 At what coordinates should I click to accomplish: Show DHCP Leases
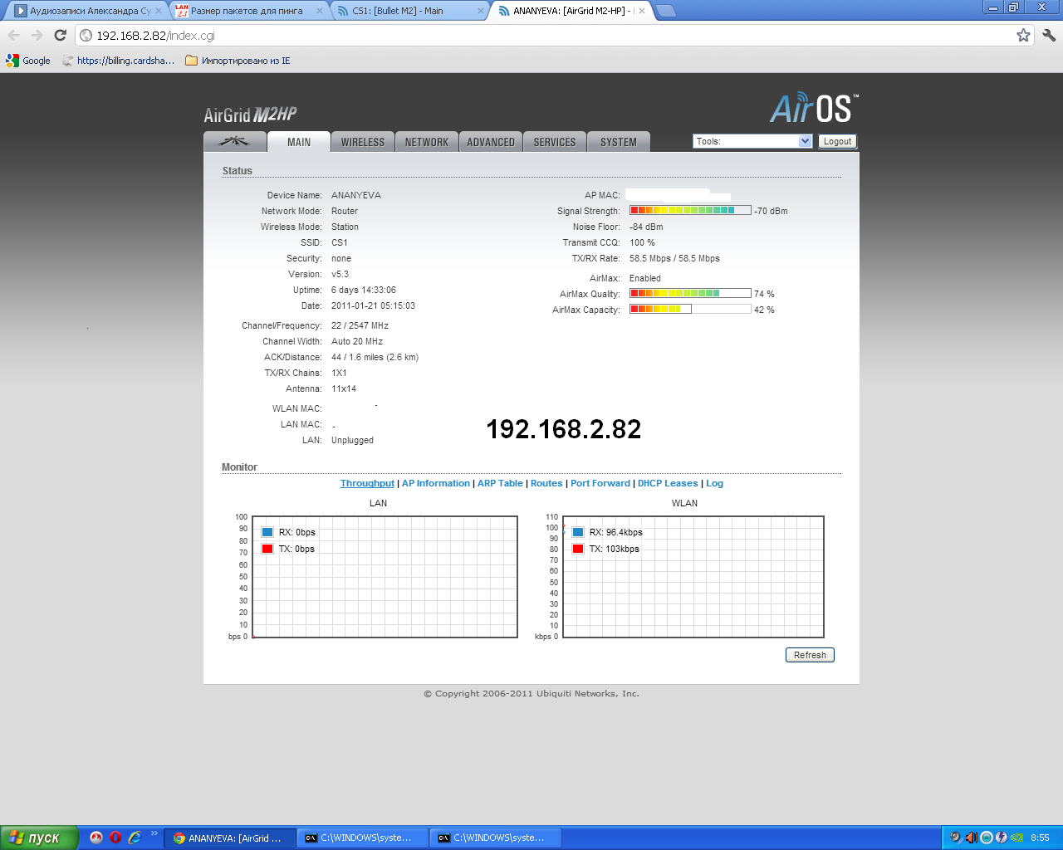668,483
